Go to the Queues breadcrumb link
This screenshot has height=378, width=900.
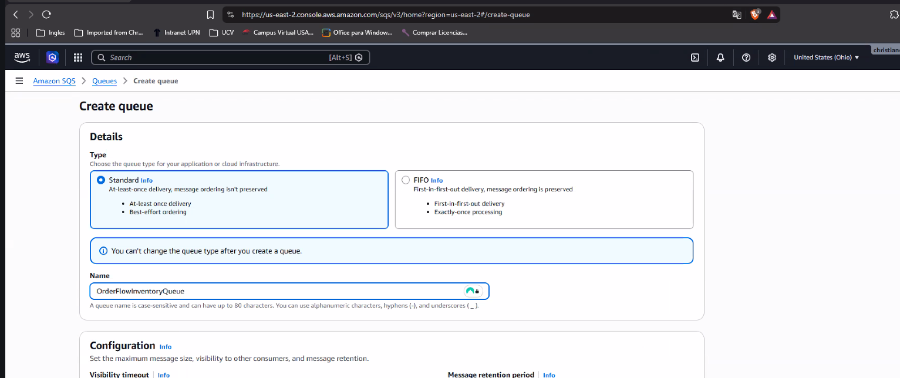coord(105,81)
